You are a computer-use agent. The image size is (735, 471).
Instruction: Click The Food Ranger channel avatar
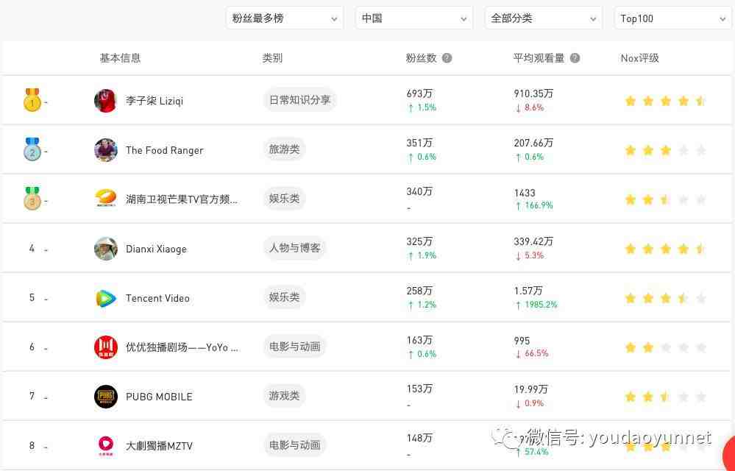pos(105,150)
